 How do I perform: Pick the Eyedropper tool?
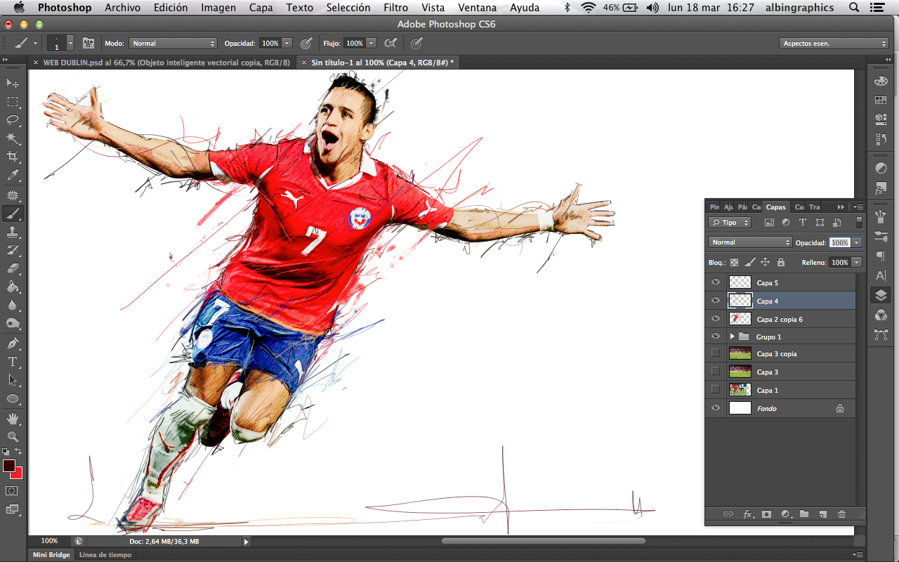(13, 175)
